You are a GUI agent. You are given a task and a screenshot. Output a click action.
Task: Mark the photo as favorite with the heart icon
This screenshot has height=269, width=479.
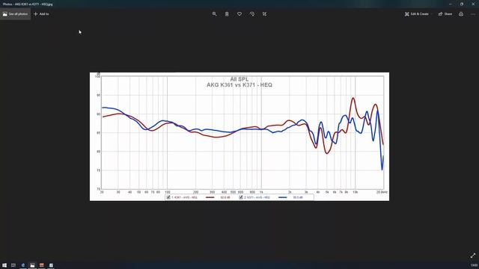[x=239, y=14]
